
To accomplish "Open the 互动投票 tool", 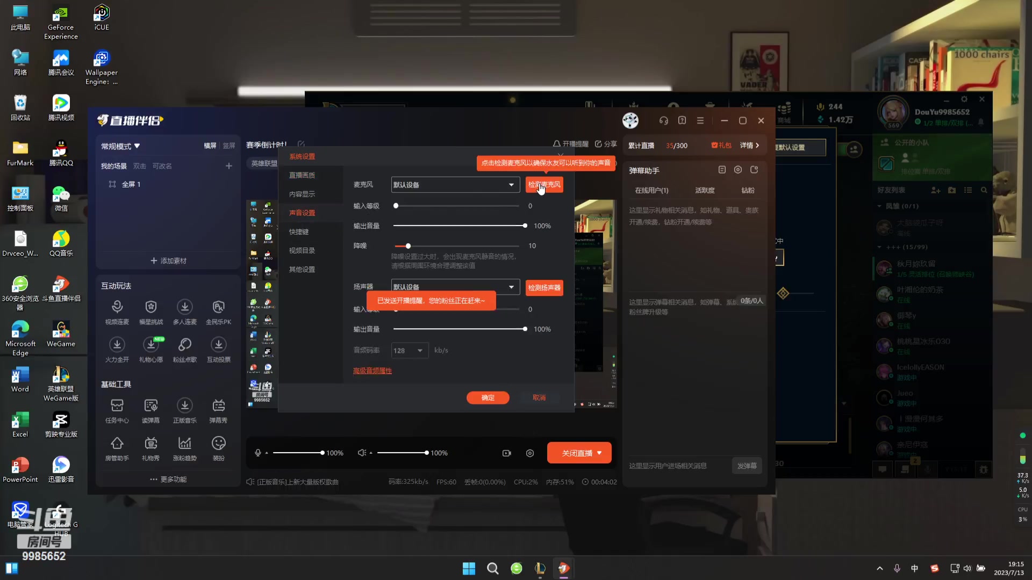I will coord(218,350).
